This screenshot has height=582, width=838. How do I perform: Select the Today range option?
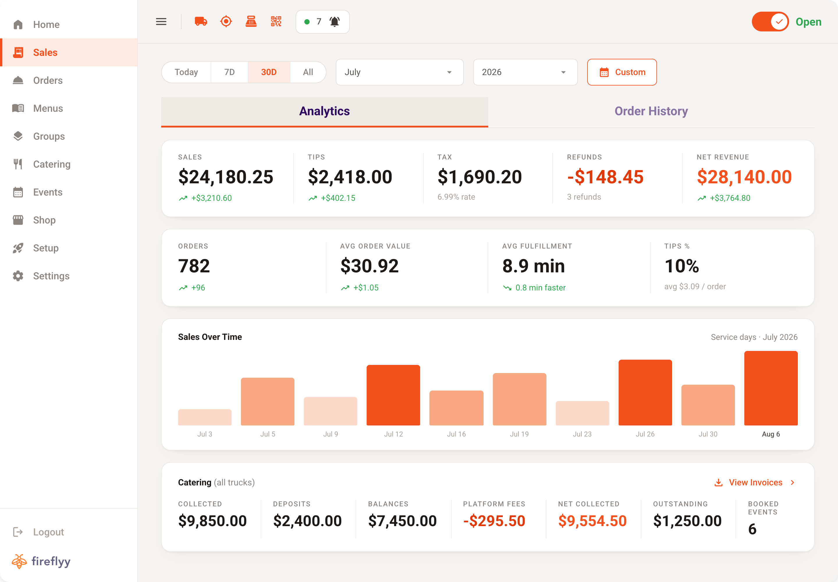[186, 72]
